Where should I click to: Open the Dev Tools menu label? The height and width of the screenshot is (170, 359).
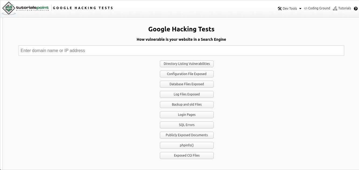coord(290,9)
